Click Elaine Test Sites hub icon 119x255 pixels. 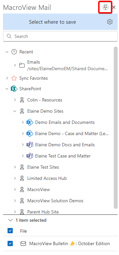click(x=22, y=167)
